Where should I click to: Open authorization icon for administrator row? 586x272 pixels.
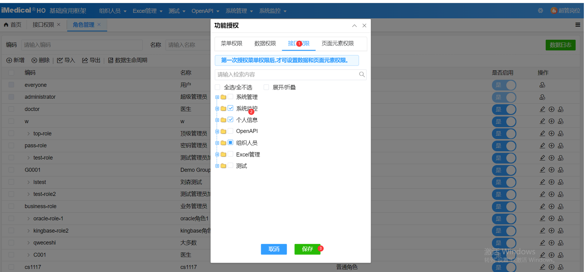pos(542,97)
